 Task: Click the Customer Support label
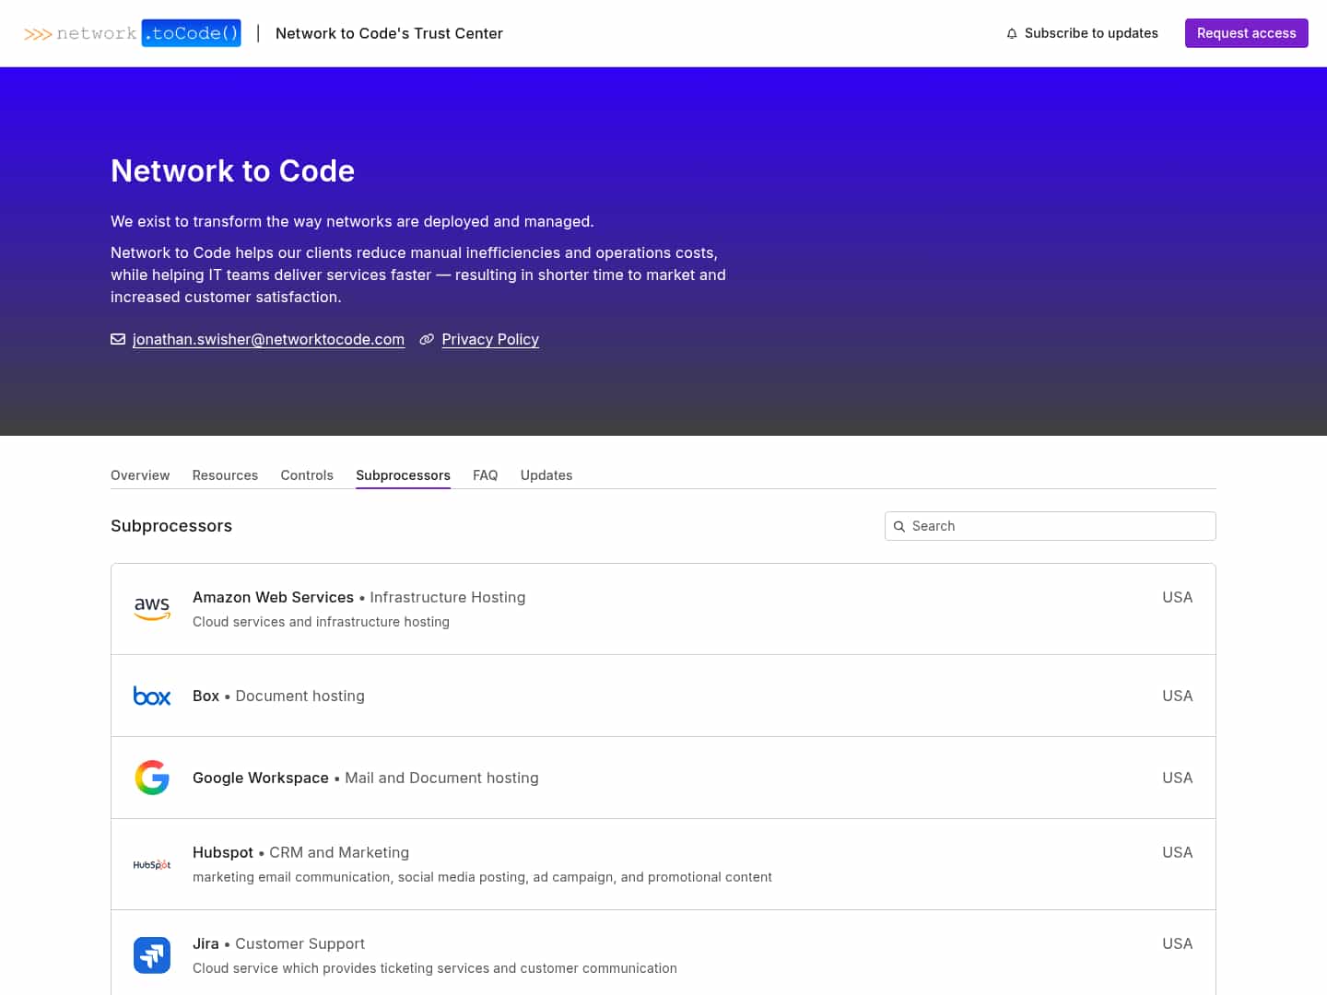pos(299,943)
